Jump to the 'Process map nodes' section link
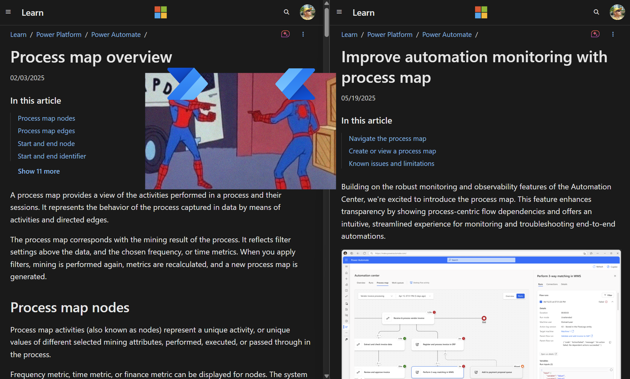630x379 pixels. click(x=47, y=118)
